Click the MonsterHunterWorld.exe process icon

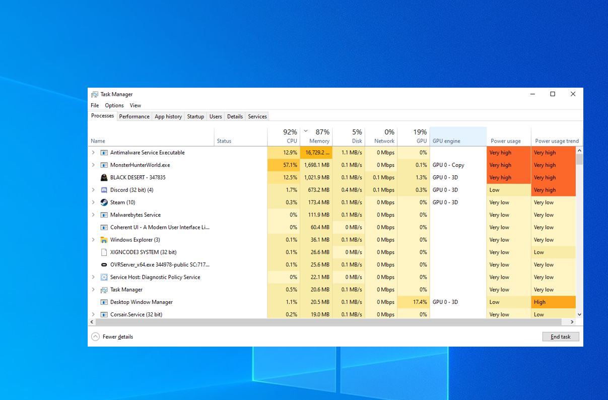[104, 165]
